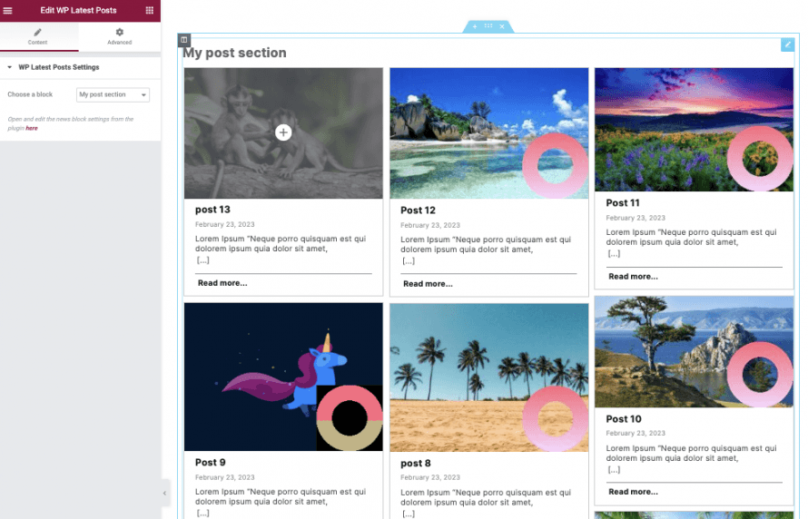Click the blue edit widget pencil icon
808x519 pixels.
pos(787,44)
